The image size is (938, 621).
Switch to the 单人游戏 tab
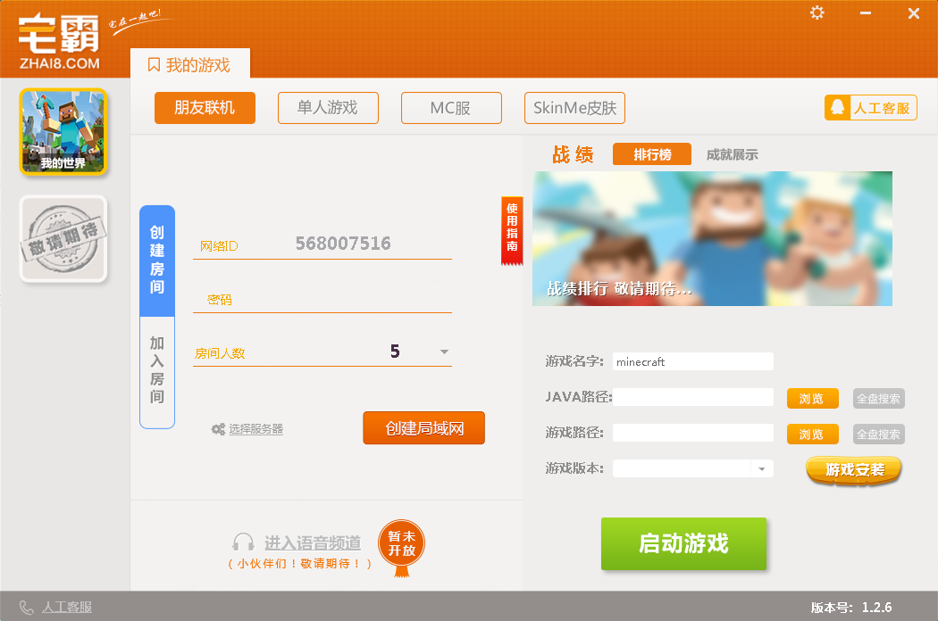(327, 107)
